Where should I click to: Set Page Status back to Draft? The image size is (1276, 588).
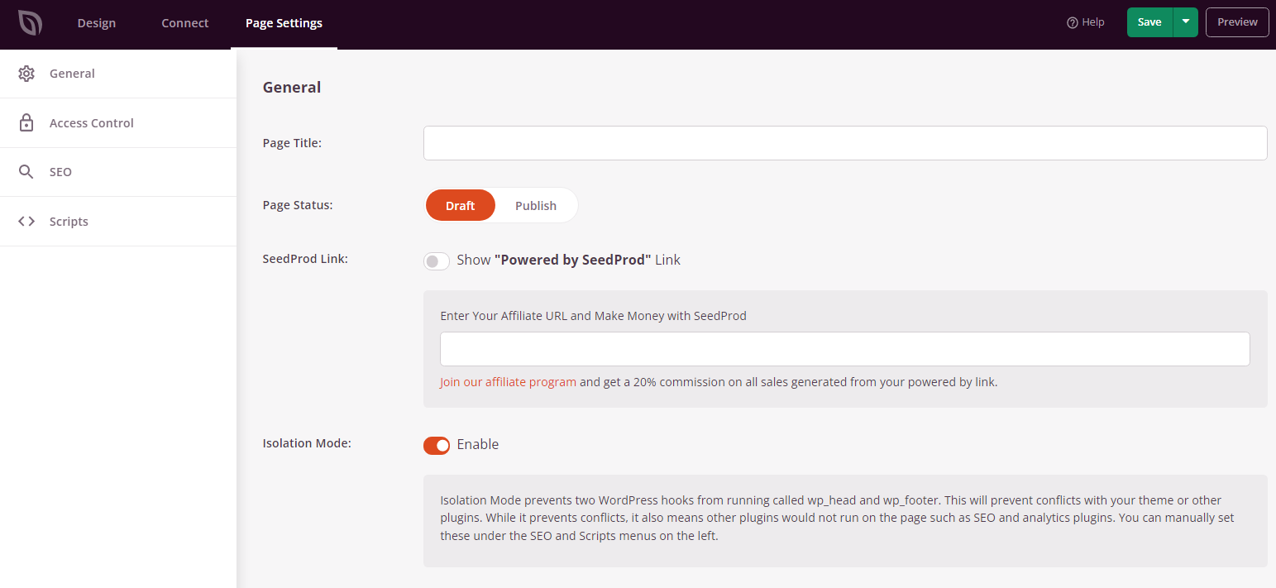(x=460, y=205)
